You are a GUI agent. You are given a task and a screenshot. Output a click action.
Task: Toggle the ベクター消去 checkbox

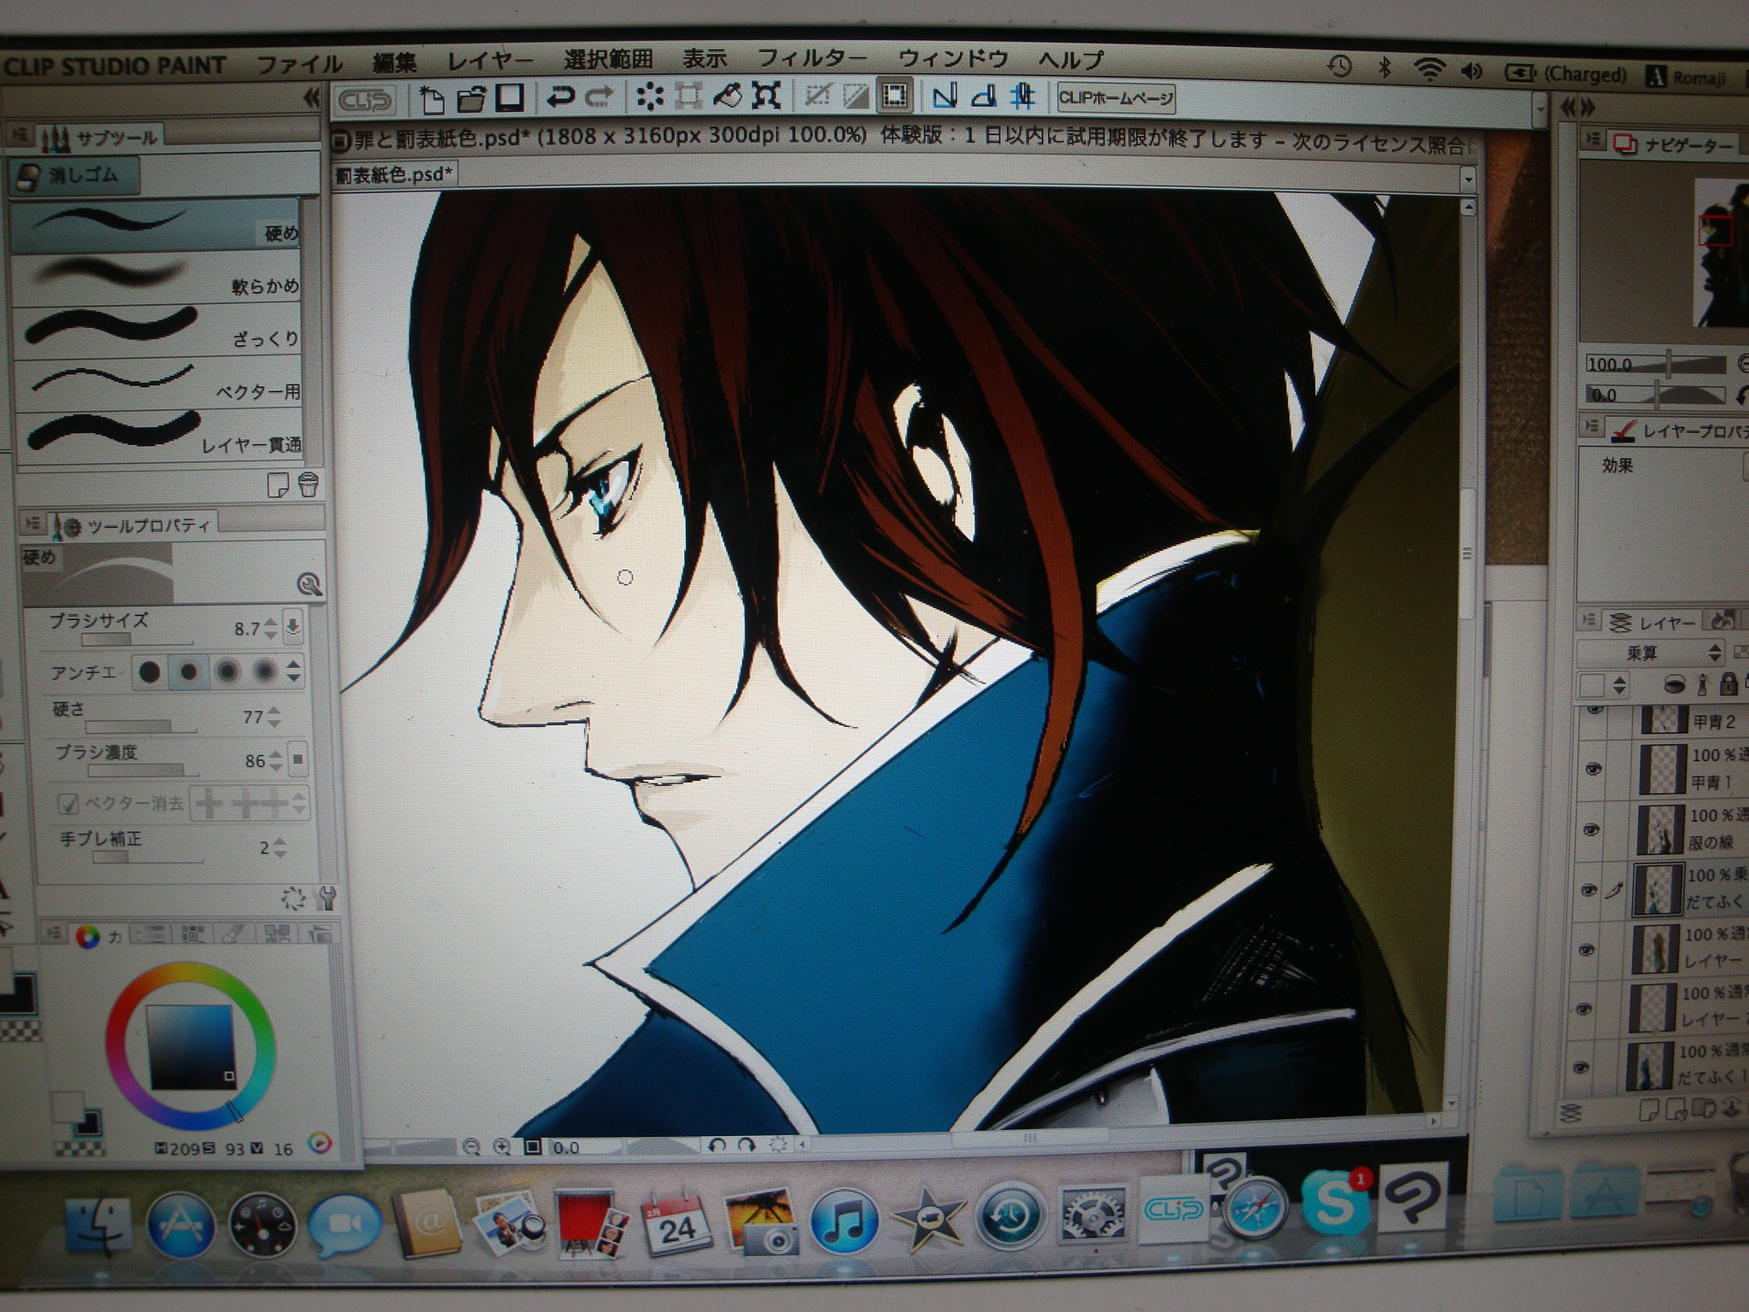click(x=67, y=804)
